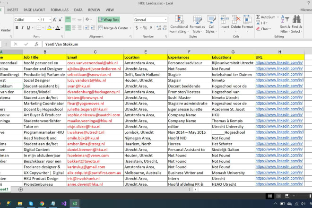Click AutoSum

(x=266, y=17)
